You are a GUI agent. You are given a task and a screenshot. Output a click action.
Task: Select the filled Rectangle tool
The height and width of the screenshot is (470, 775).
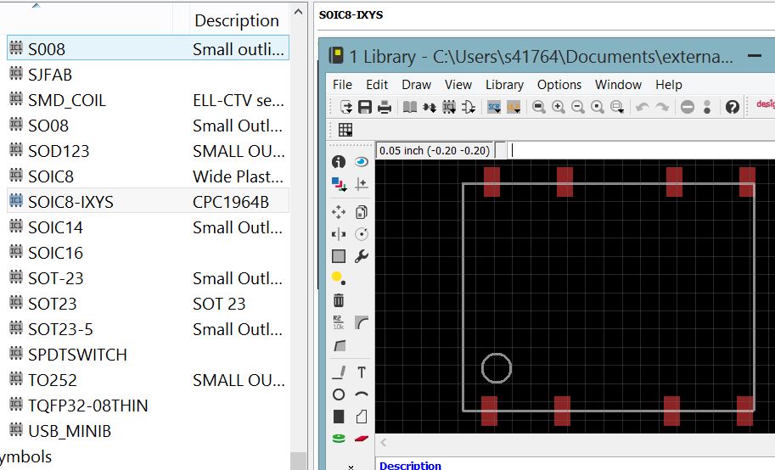(x=339, y=417)
